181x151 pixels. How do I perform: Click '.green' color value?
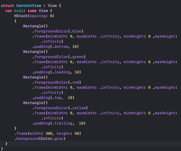click(x=77, y=57)
